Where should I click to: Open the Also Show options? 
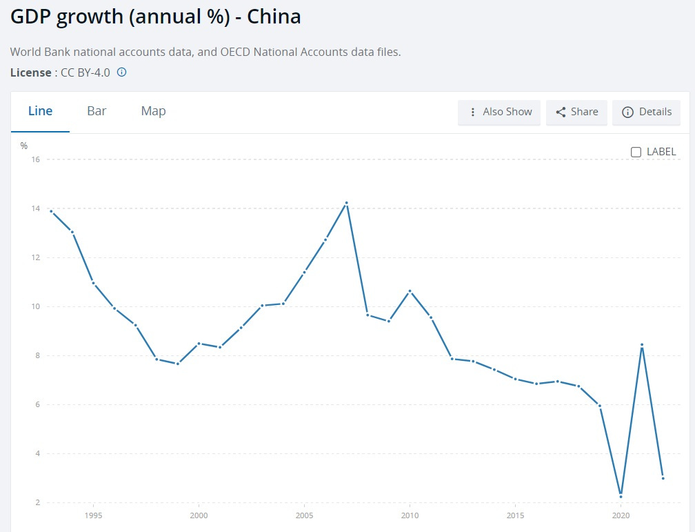[x=499, y=112]
